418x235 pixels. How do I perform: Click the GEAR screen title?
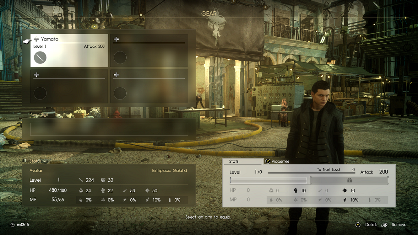(209, 13)
